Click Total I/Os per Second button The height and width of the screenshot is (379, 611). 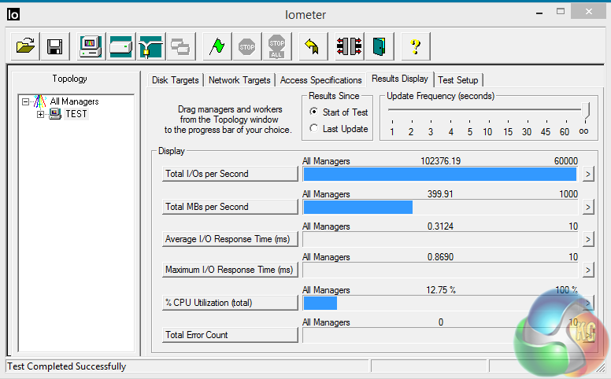coord(230,174)
